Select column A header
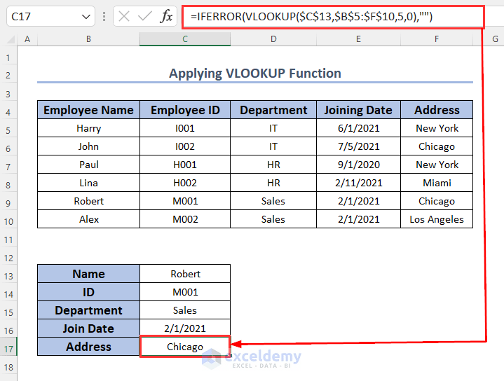 pyautogui.click(x=27, y=39)
